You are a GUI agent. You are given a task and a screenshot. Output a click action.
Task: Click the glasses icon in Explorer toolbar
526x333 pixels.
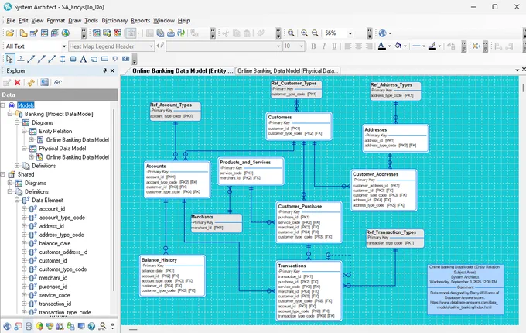pos(58,82)
